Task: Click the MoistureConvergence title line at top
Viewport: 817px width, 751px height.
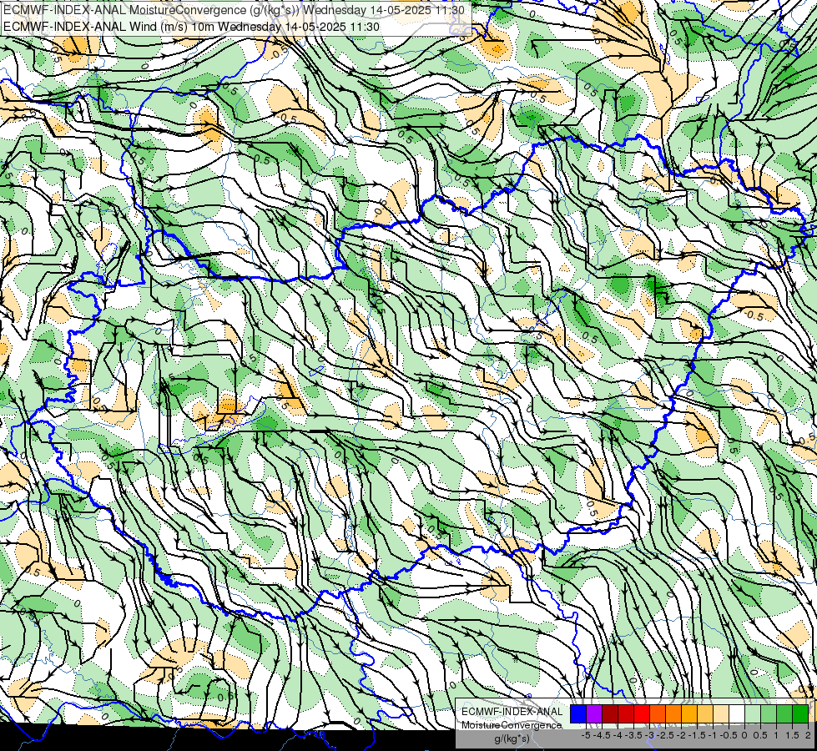Action: 234,10
